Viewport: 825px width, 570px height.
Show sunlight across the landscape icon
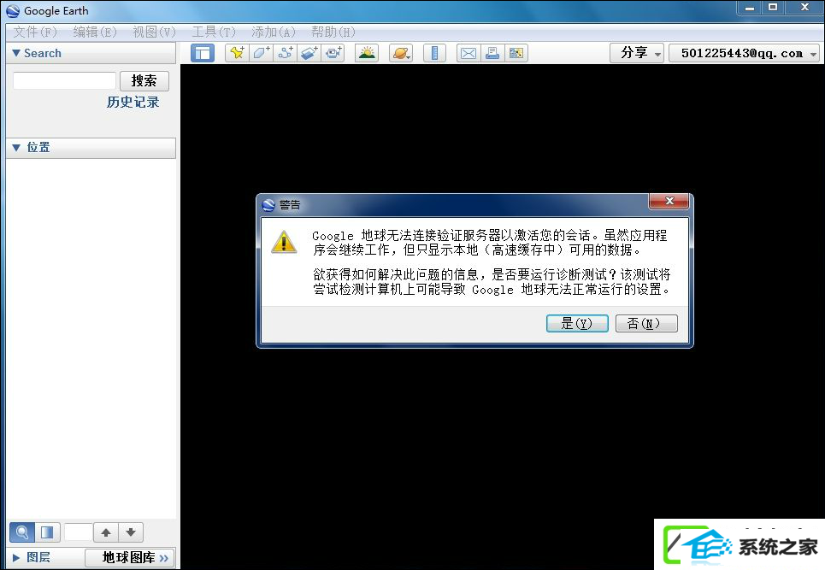tap(367, 53)
